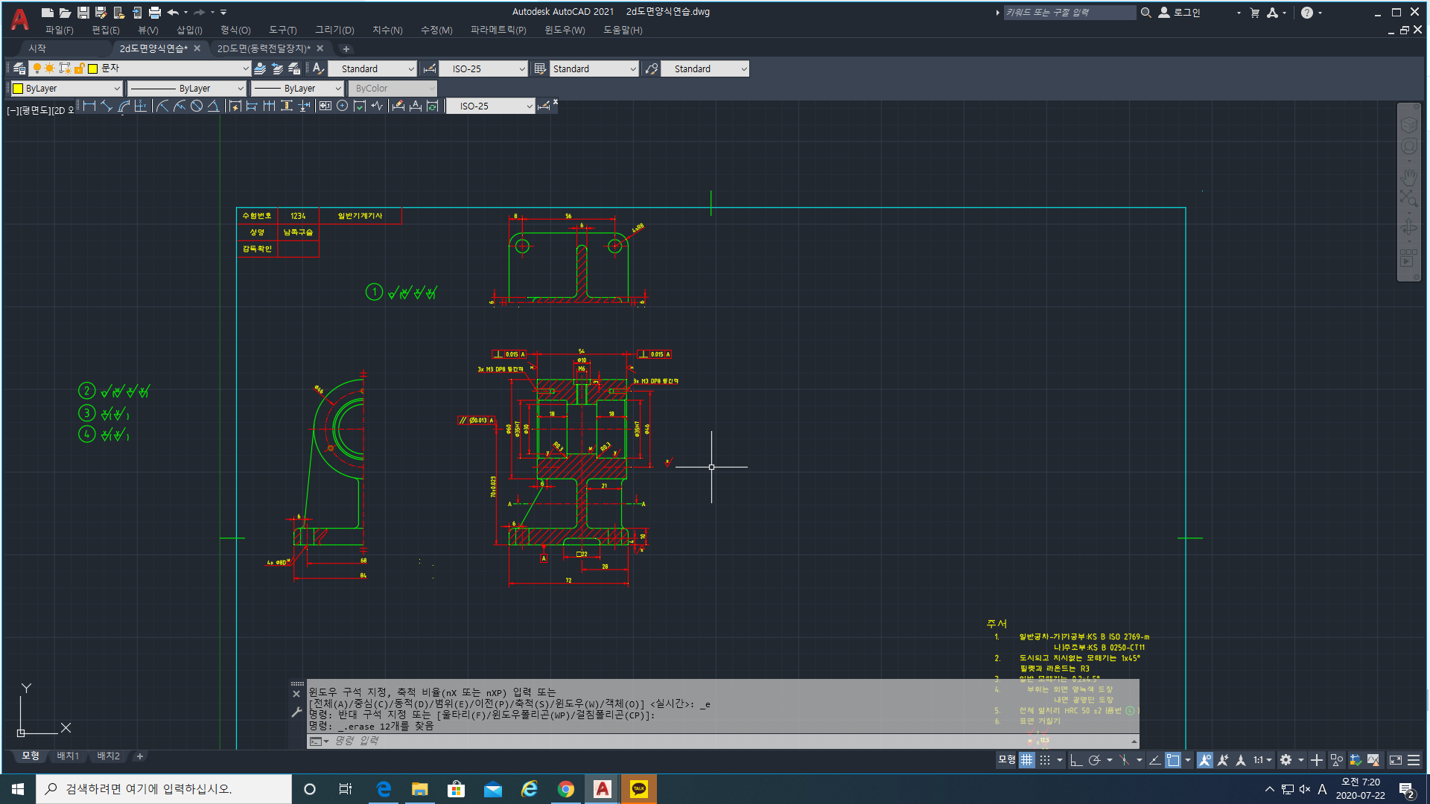Open the 그리기(D) menu
Image resolution: width=1430 pixels, height=804 pixels.
[334, 30]
